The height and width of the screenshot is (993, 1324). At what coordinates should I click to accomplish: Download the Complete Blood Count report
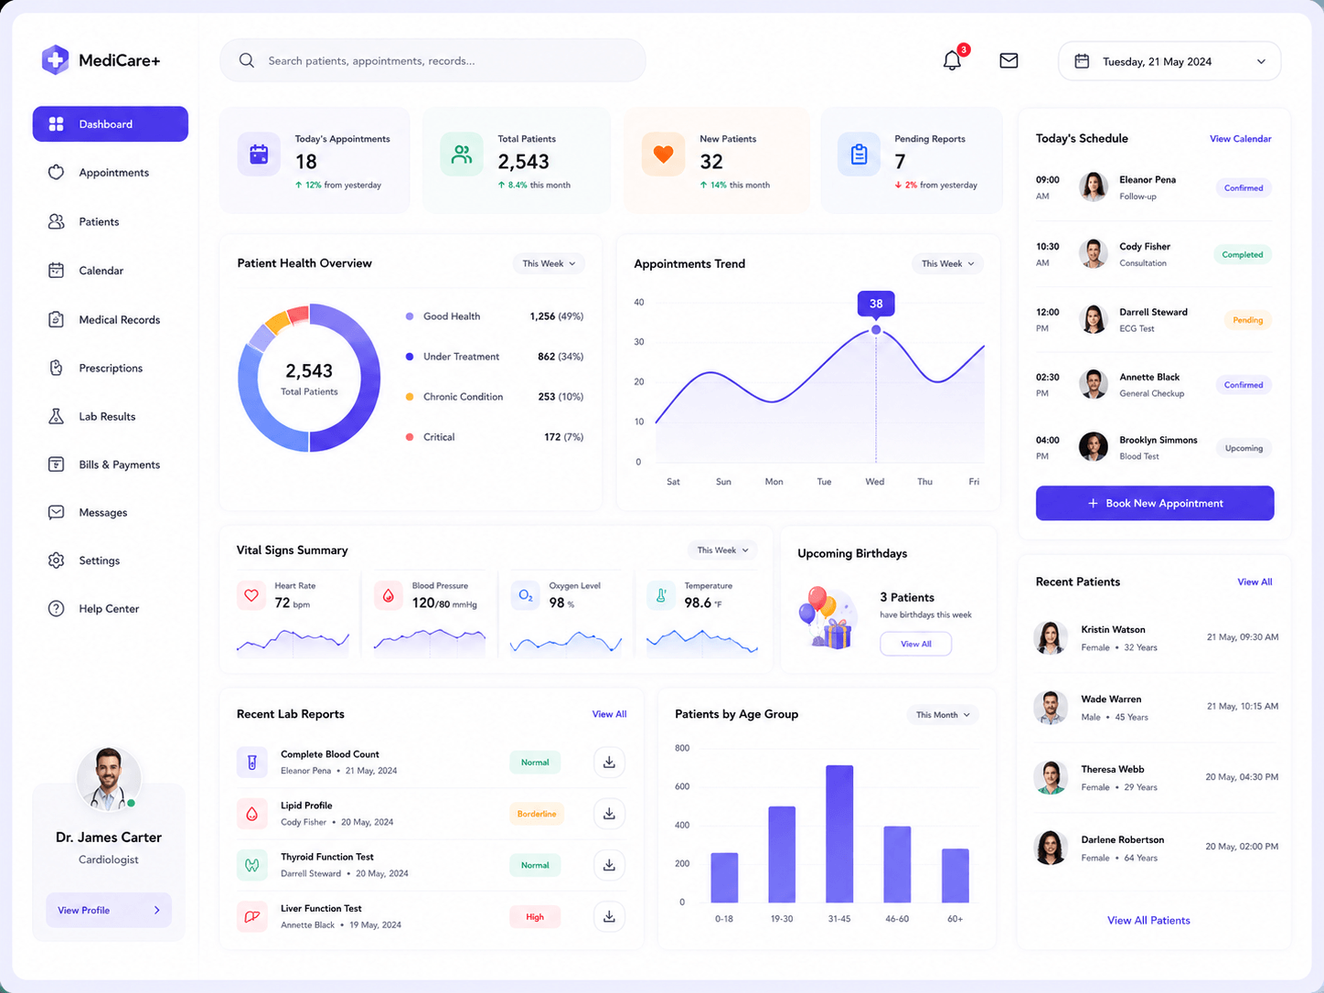point(609,762)
